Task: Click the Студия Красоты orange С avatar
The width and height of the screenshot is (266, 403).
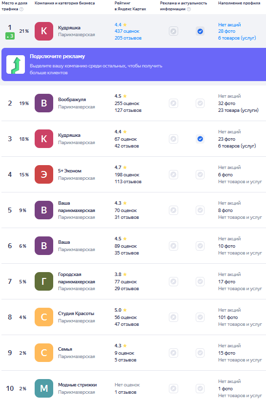Action: tap(44, 317)
